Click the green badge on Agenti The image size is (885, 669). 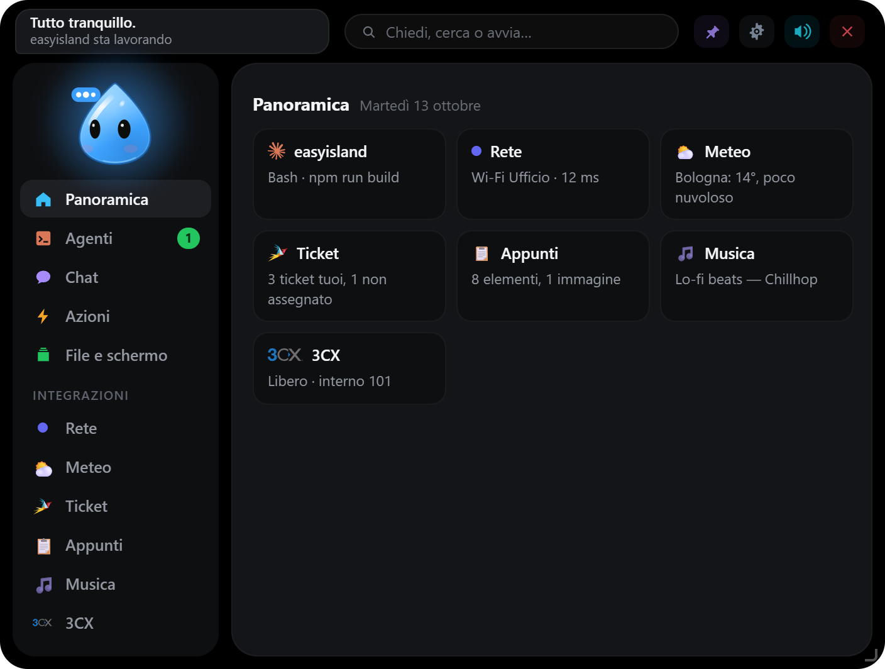[189, 238]
